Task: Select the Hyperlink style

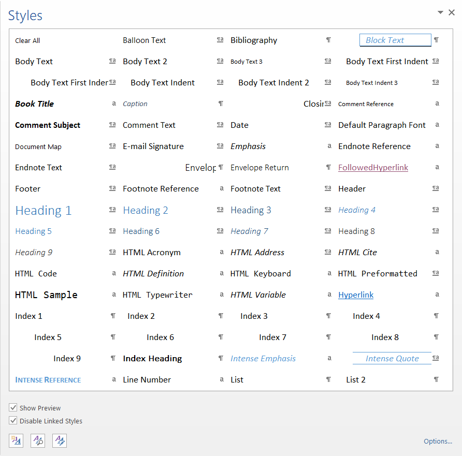Action: click(356, 295)
